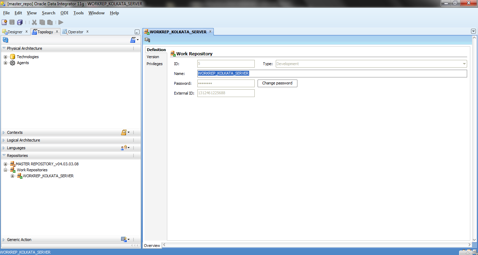This screenshot has height=255, width=478.
Task: Click the Run play arrow icon
Action: tap(61, 22)
